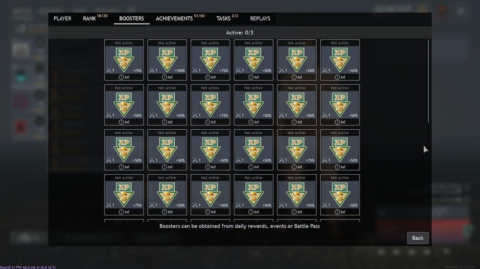Activate the first +75% XP booster in top row
Image resolution: width=480 pixels, height=269 pixels.
click(124, 60)
